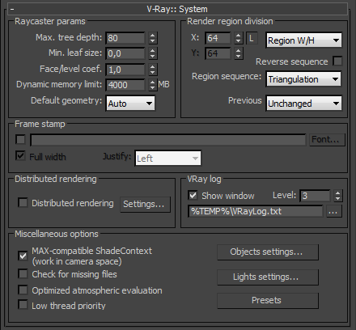Click the Min. leaf size field
The height and width of the screenshot is (330, 356).
125,53
